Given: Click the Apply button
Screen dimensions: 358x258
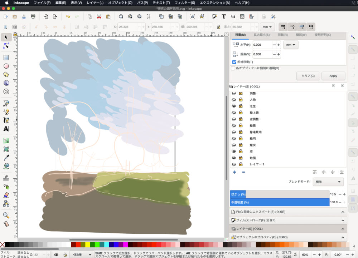Looking at the screenshot, I should [333, 76].
